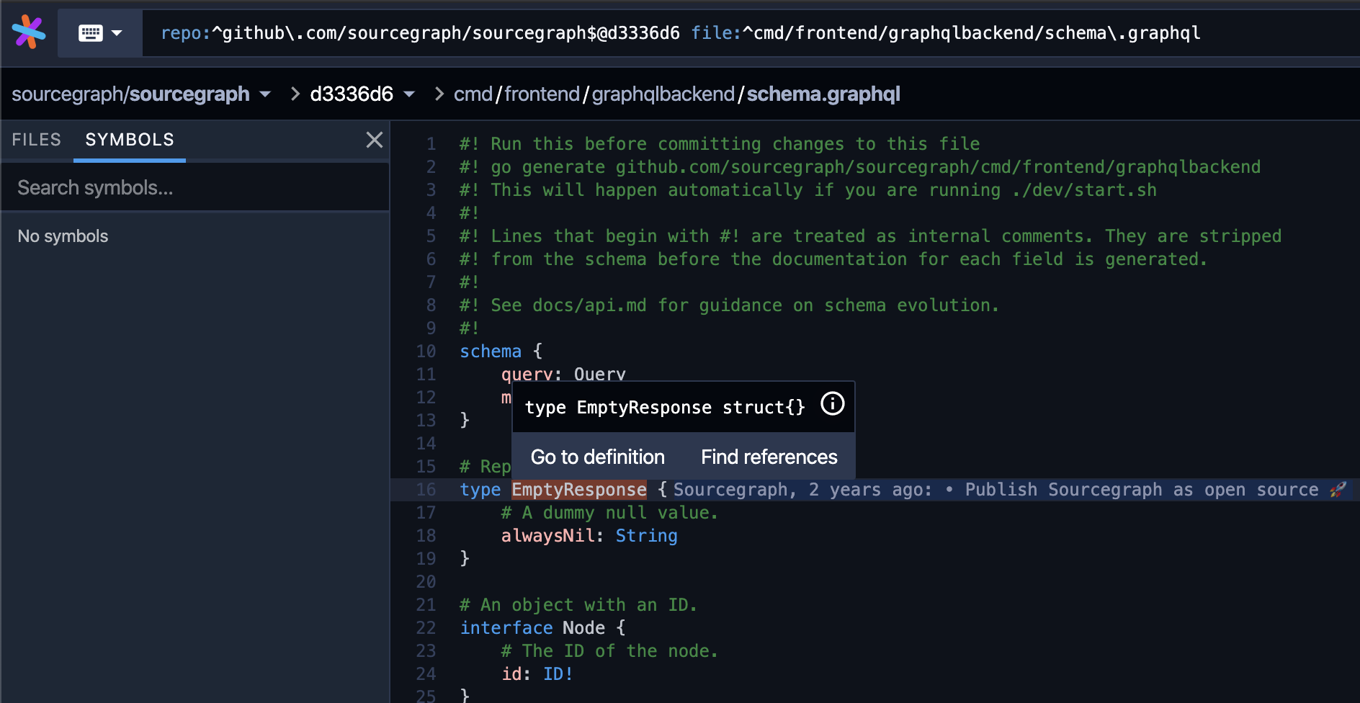
Task: Click the 'alwaysNil' field on line 18
Action: coord(548,536)
